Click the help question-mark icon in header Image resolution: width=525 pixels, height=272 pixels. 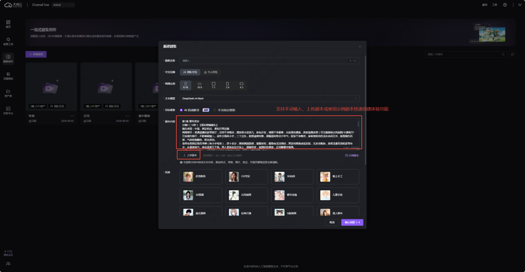pos(505,5)
